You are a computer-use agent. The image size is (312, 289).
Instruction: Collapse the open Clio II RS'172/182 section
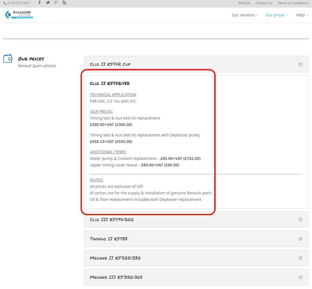(x=110, y=83)
